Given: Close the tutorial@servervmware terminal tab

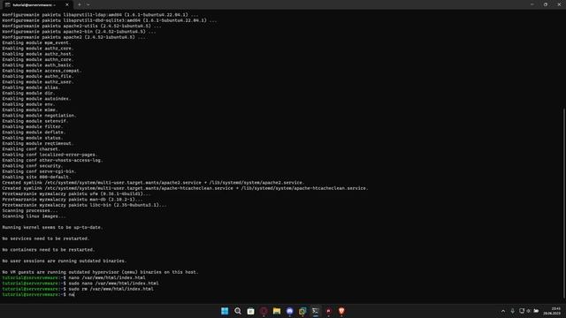Looking at the screenshot, I should [67, 4].
